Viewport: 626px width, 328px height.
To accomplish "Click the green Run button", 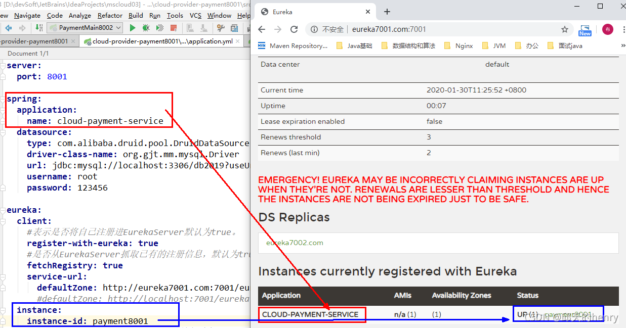I will tap(133, 28).
